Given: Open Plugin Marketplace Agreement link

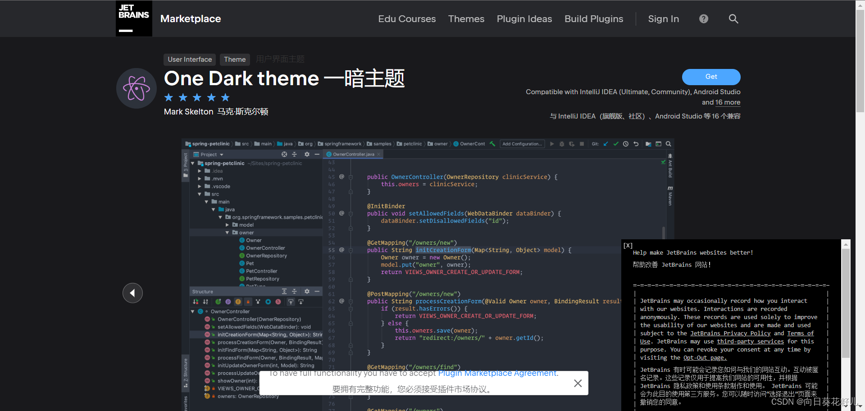Looking at the screenshot, I should (498, 373).
